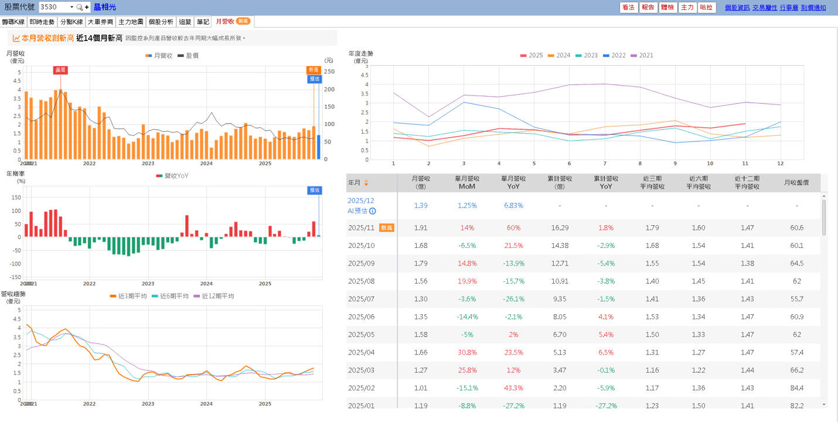
Task: Click the 月收盤價 column header
Action: pyautogui.click(x=796, y=183)
